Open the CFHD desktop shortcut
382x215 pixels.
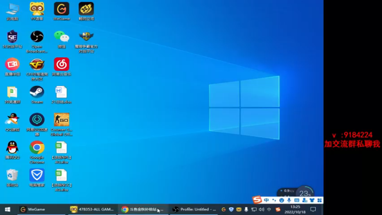click(37, 69)
